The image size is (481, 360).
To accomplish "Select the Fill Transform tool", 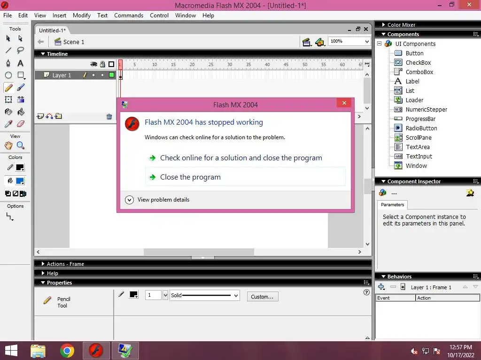I will point(21,99).
